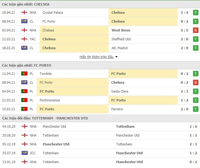
Task: Click green T badge for FC Porto vs Ferreira
Action: point(195,109)
